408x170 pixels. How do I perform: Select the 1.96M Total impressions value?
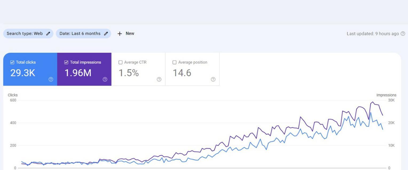78,73
